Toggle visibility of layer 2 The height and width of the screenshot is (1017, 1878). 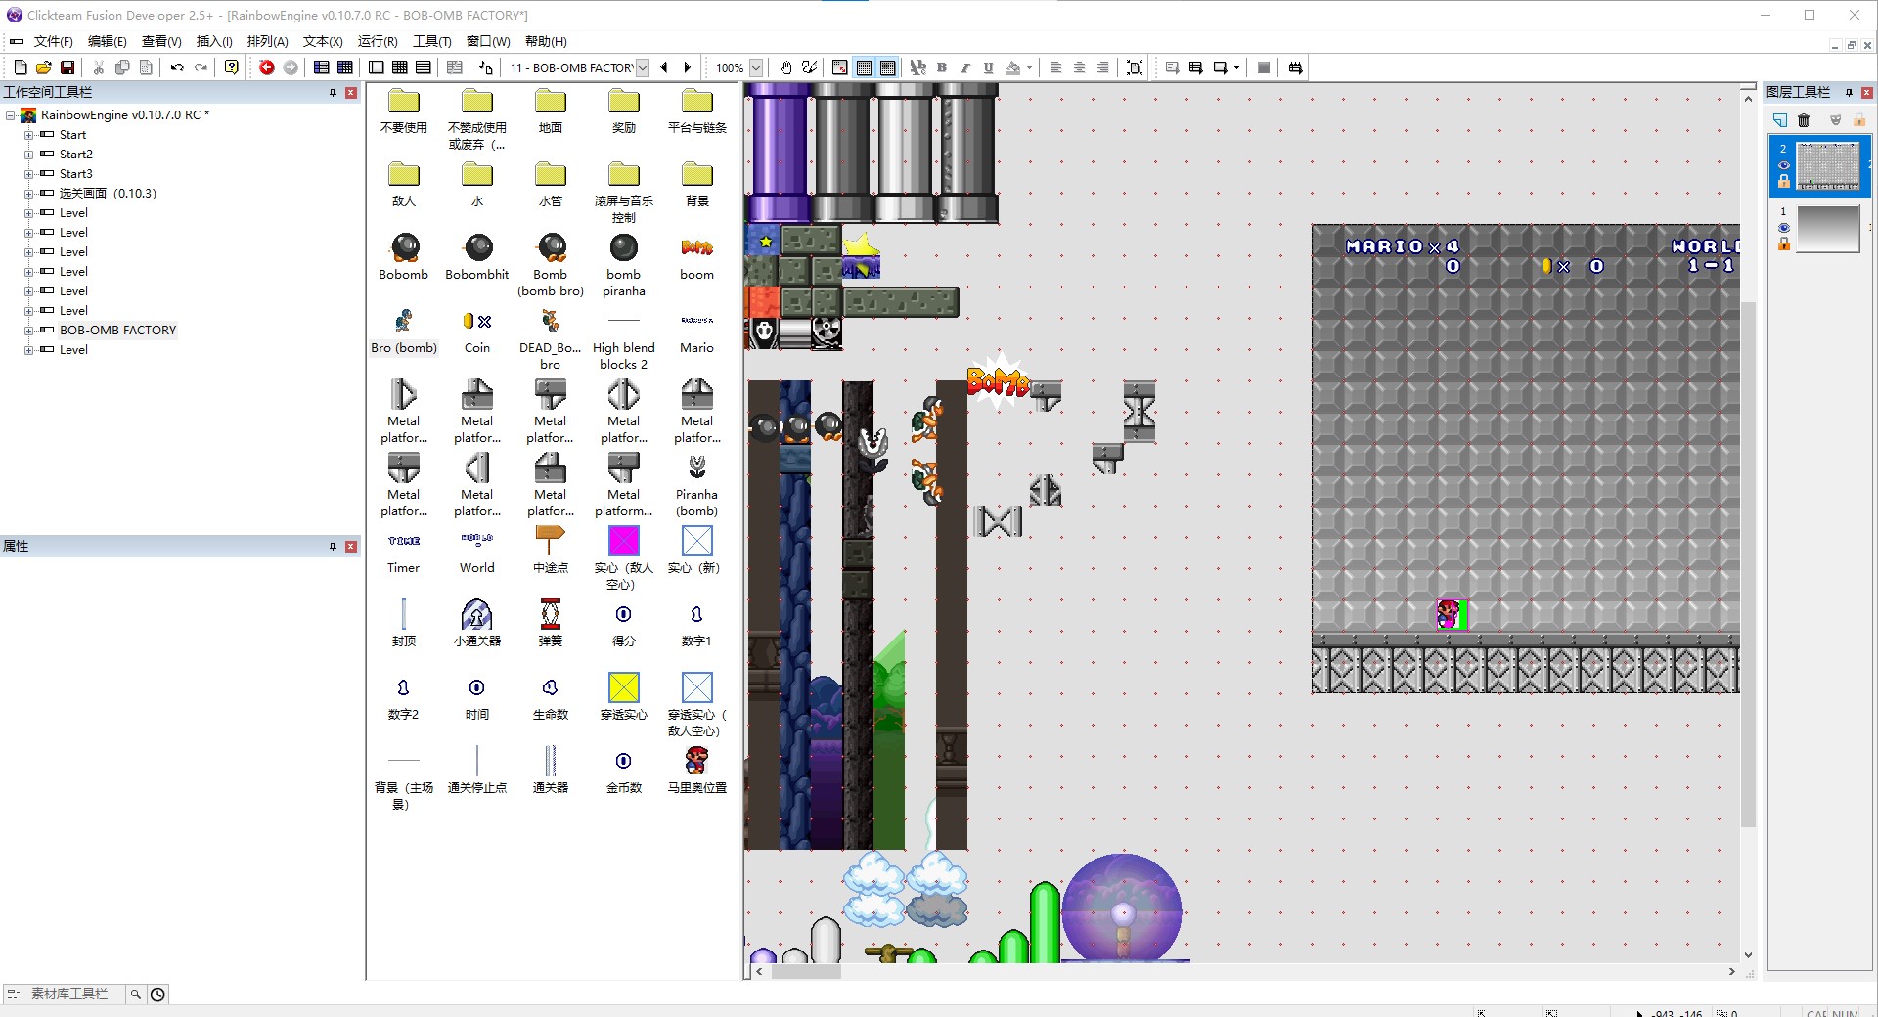(1784, 164)
